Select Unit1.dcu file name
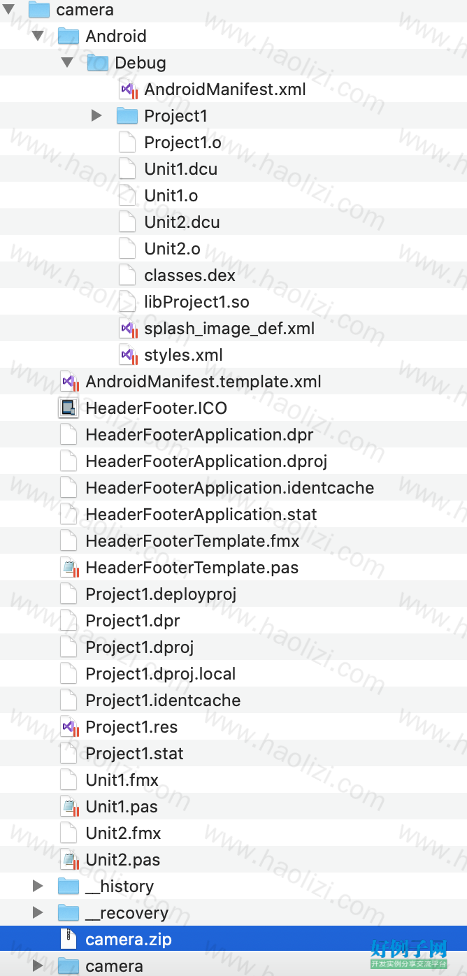The width and height of the screenshot is (467, 976). [181, 168]
